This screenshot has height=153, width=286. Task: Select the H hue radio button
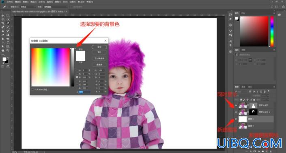[77, 70]
